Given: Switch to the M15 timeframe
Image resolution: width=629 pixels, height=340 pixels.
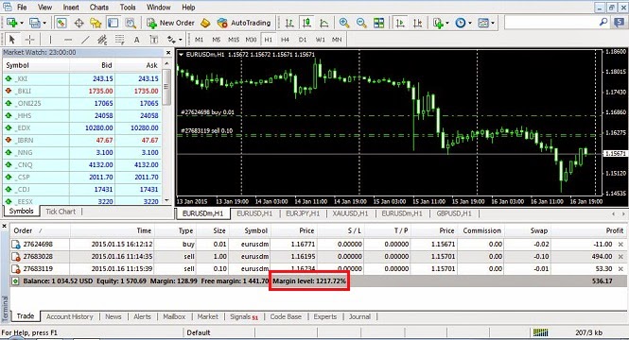Looking at the screenshot, I should (x=234, y=40).
